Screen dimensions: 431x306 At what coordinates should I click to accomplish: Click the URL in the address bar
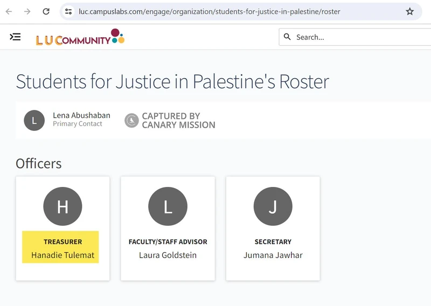click(209, 11)
